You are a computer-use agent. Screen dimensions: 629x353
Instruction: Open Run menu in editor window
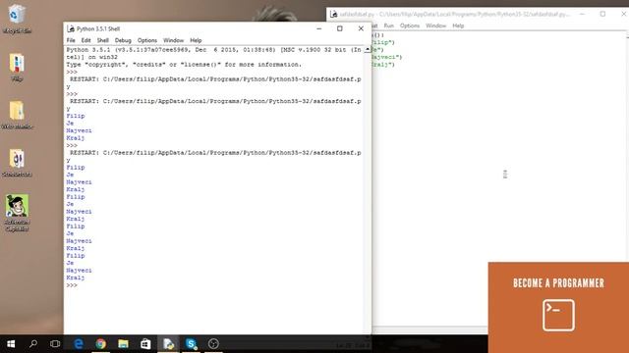point(389,25)
